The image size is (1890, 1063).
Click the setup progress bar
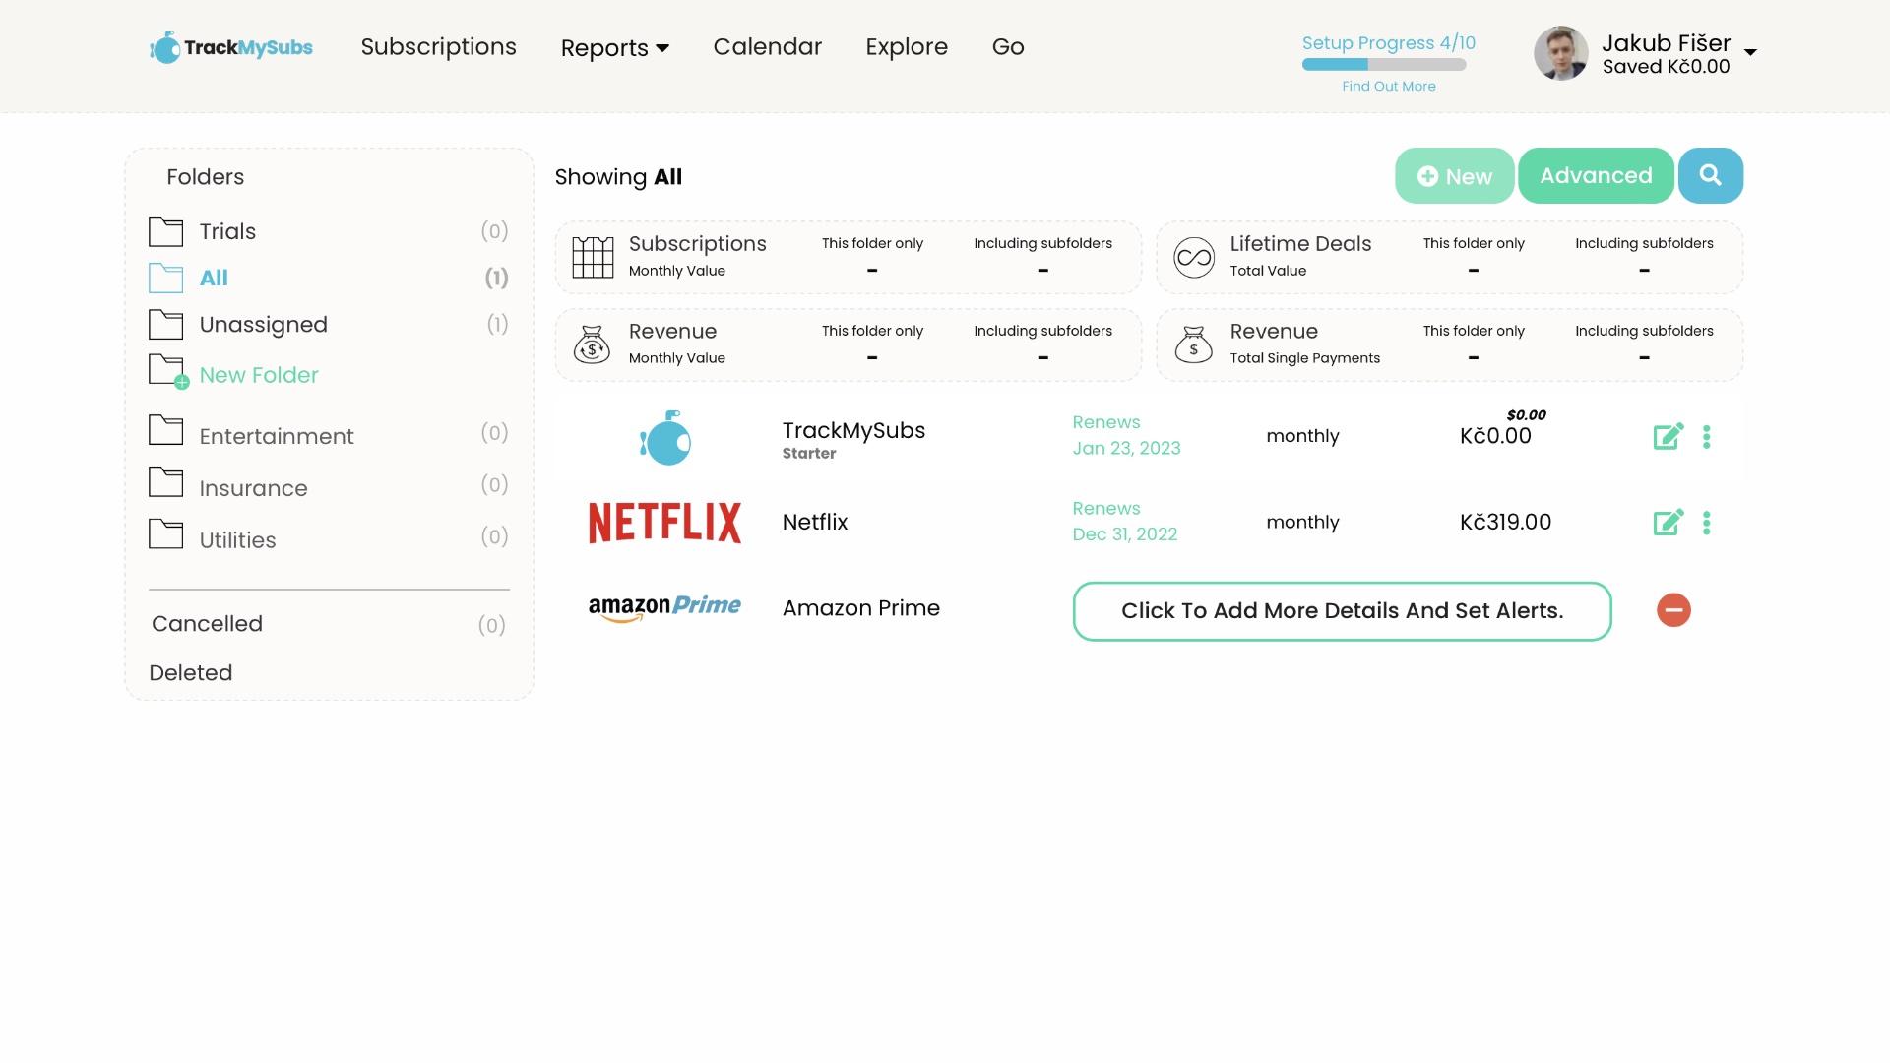click(x=1384, y=65)
